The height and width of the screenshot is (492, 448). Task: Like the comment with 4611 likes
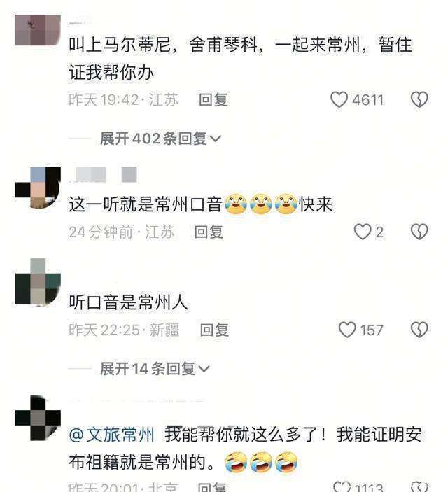pyautogui.click(x=339, y=100)
